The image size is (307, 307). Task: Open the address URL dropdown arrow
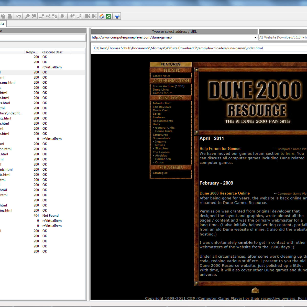(255, 38)
